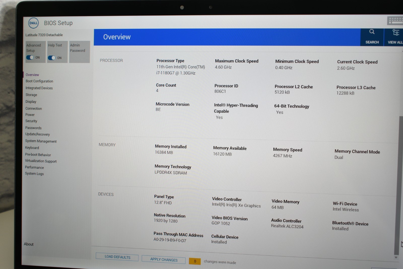403x269 pixels.
Task: Open the Keyboard section
Action: (32, 148)
